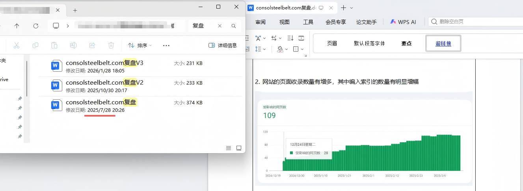Apply the 要点 style

(406, 43)
